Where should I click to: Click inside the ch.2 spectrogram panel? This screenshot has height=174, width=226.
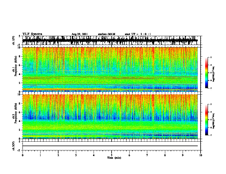tap(110, 117)
